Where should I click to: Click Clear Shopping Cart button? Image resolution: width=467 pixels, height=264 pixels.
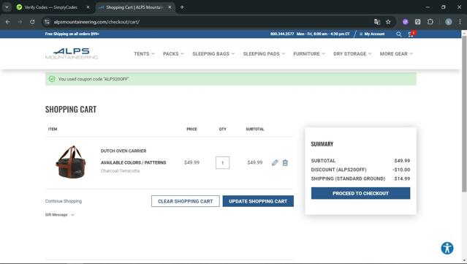(x=185, y=201)
